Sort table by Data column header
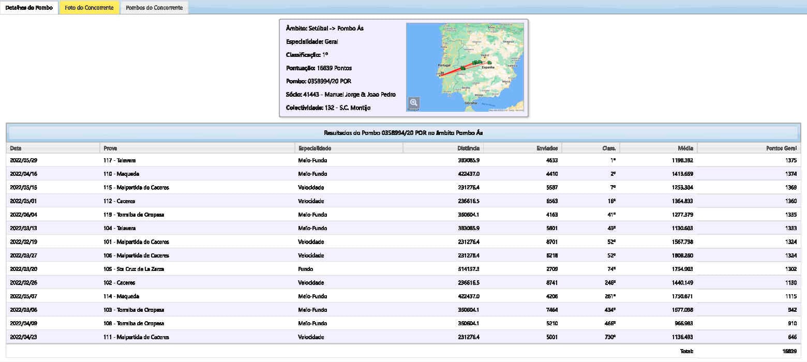The height and width of the screenshot is (362, 807). tap(52, 148)
